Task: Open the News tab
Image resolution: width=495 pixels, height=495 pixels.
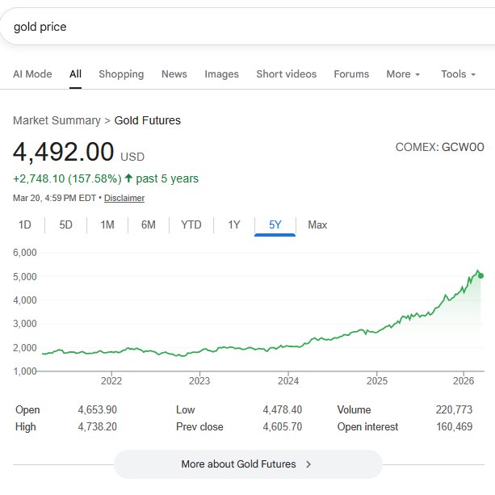Action: 174,73
